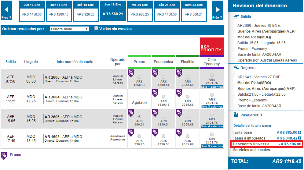Sort by Salida column header
This screenshot has height=170, width=304.
tap(11, 62)
